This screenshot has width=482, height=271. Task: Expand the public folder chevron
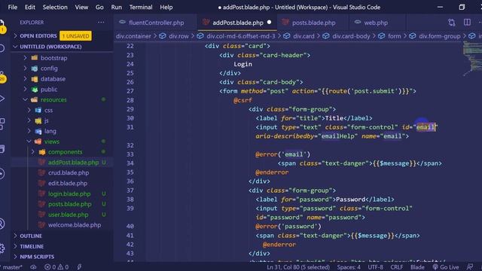tap(25, 90)
